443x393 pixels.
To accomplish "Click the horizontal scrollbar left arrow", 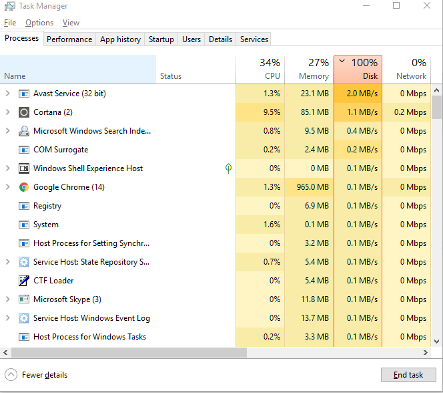I will (5, 352).
